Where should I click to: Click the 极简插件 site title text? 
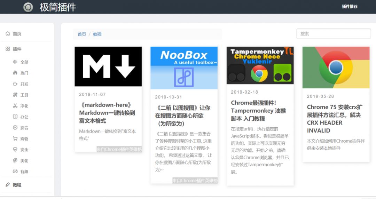58,7
